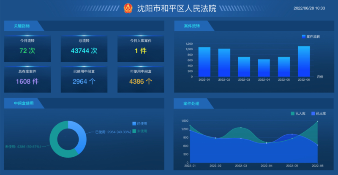Select the 关键指标 panel tab
The height and width of the screenshot is (175, 338).
(x=22, y=26)
